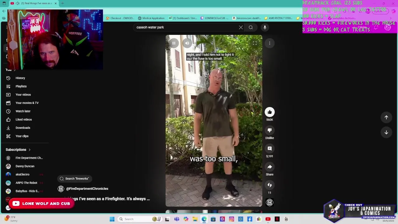The width and height of the screenshot is (398, 224).
Task: Click the Dislike thumbs-down button
Action: coord(270,130)
